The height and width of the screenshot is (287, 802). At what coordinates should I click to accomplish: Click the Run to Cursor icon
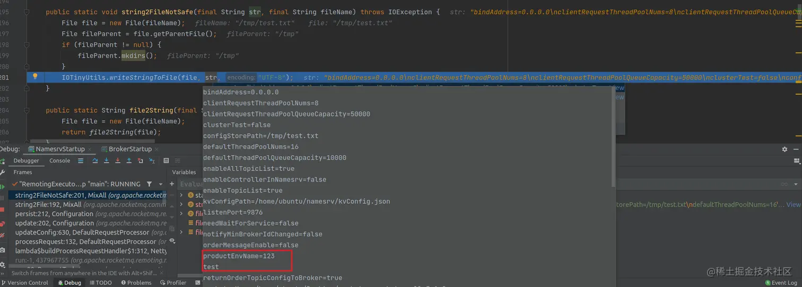(151, 160)
